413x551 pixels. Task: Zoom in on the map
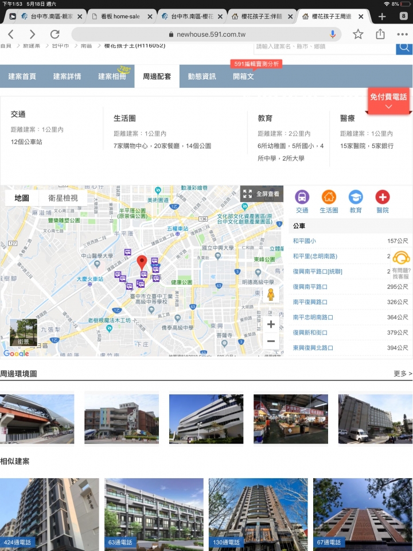271,324
